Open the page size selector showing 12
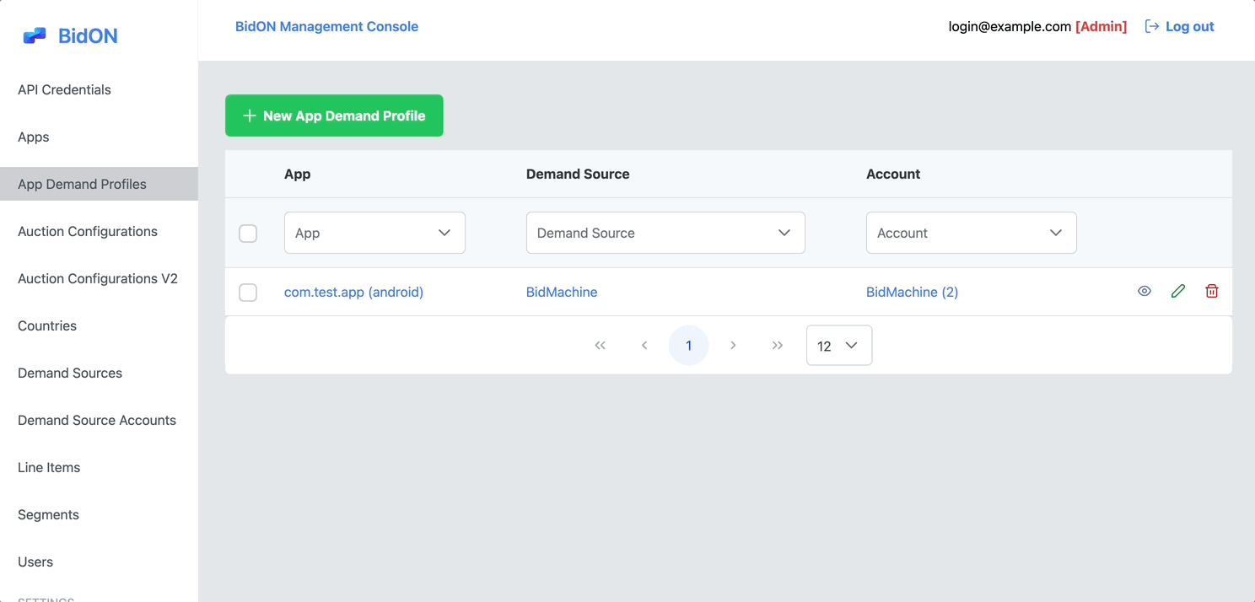The width and height of the screenshot is (1255, 602). tap(838, 345)
